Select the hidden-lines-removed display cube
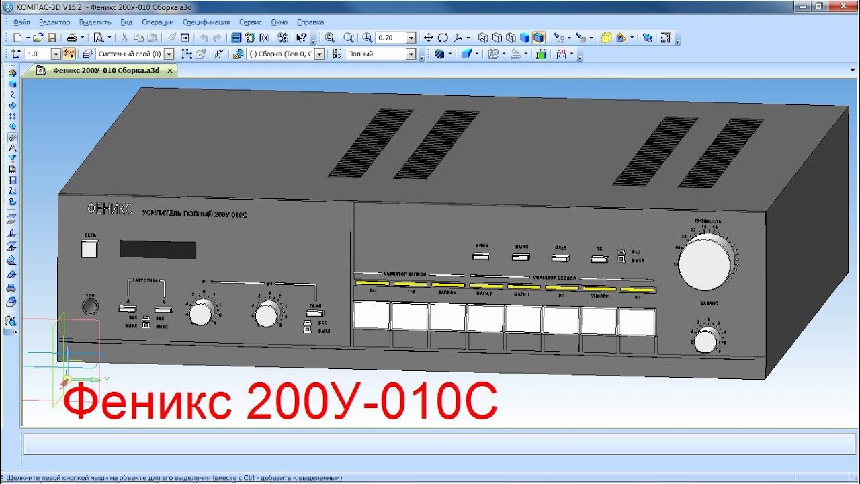 point(497,38)
